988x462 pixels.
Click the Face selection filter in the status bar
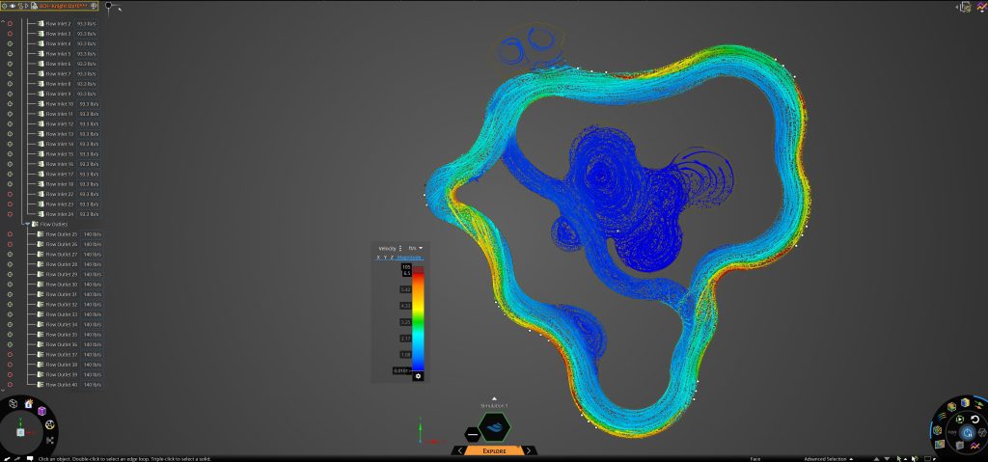click(755, 459)
